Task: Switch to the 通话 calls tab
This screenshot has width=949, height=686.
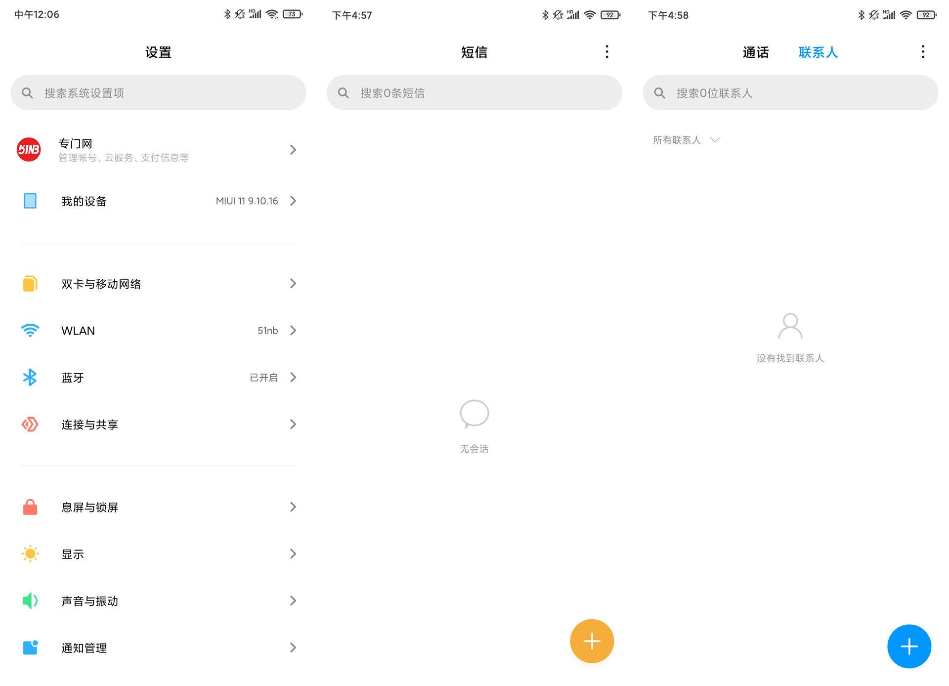Action: pos(755,52)
